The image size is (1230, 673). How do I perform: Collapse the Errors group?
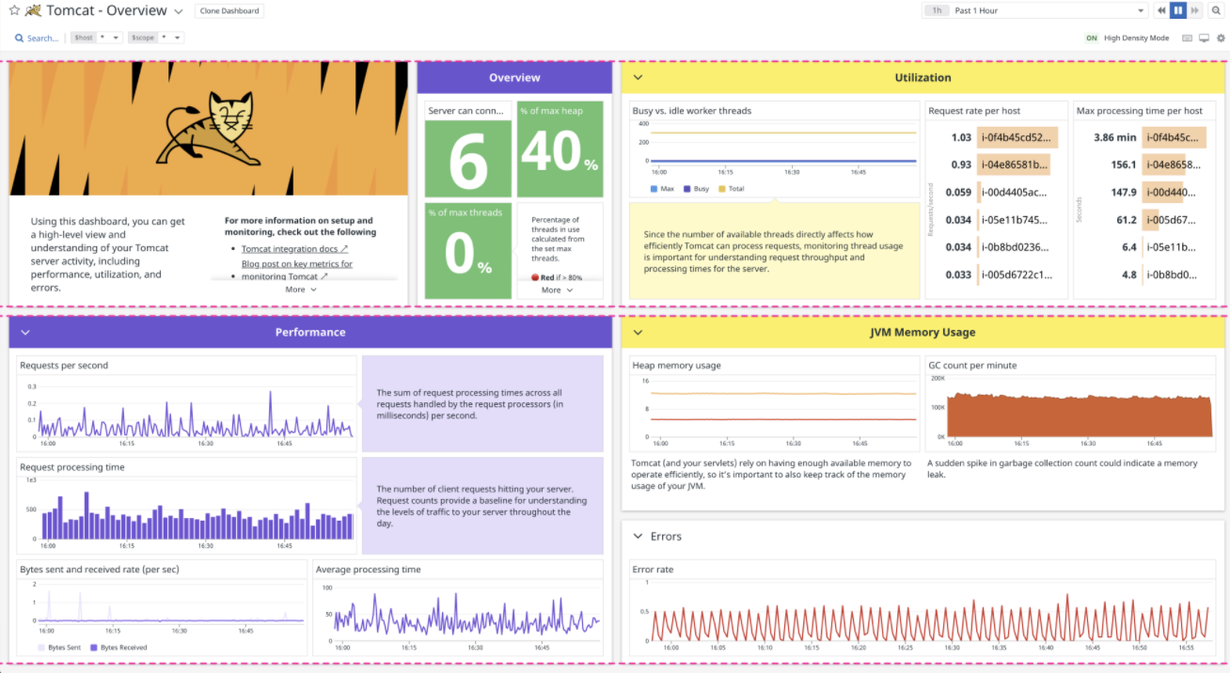click(637, 537)
